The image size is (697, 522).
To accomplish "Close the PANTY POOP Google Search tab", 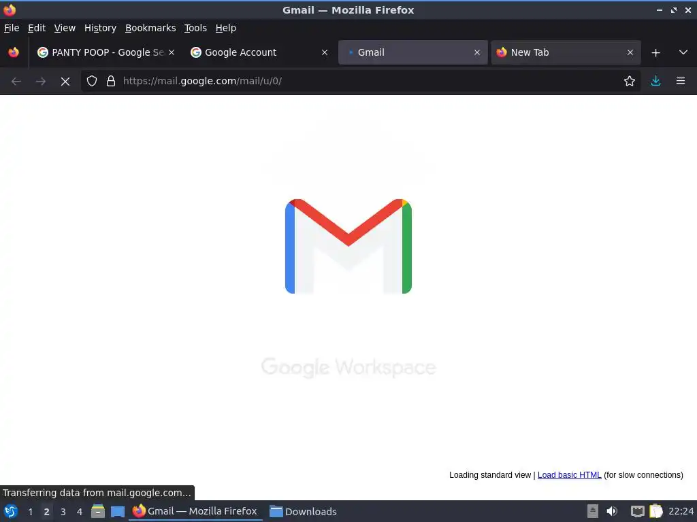I will tap(172, 52).
